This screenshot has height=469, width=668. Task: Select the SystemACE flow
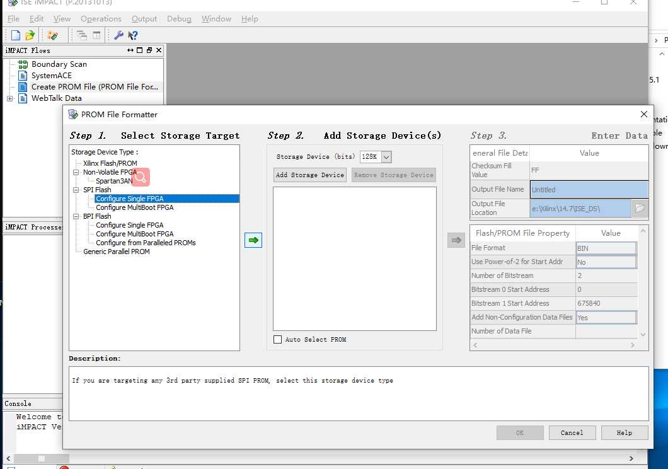click(52, 76)
